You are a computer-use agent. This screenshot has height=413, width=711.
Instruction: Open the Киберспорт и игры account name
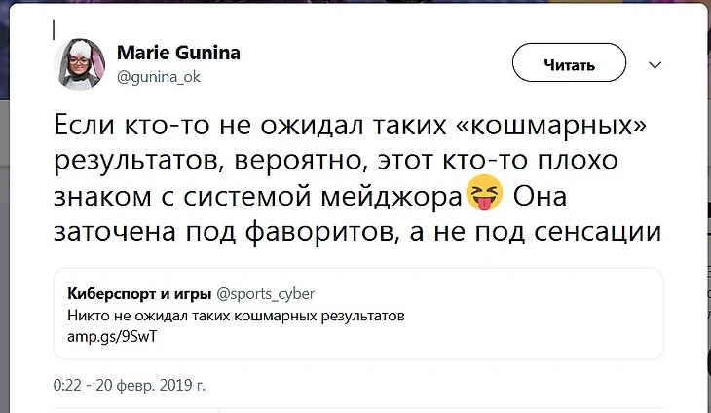click(134, 292)
